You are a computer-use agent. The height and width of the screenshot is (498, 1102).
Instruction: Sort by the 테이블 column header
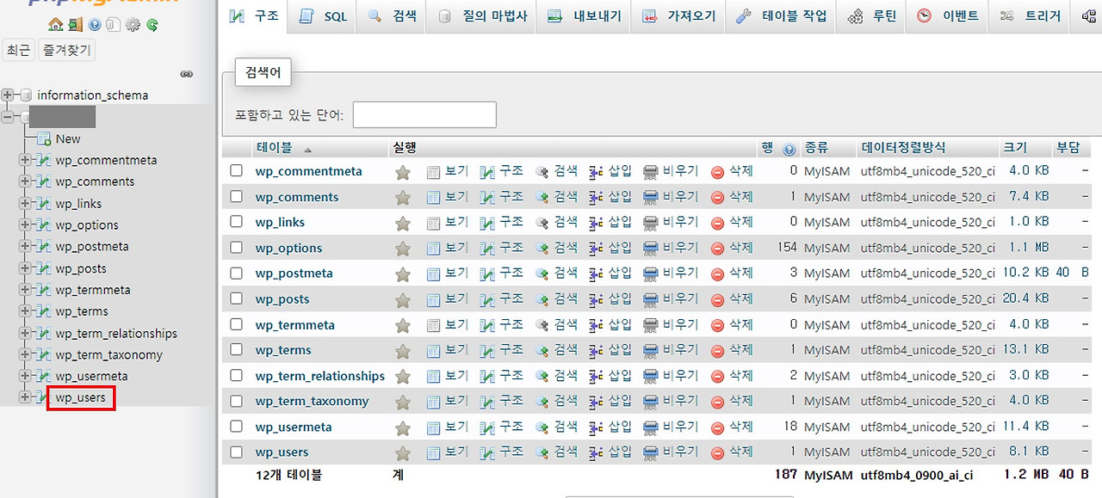point(274,147)
